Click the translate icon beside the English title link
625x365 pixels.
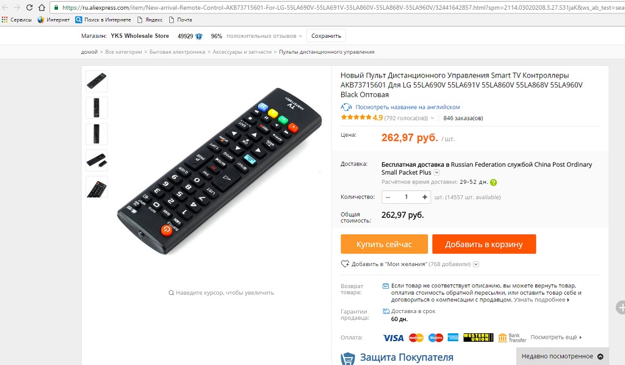346,107
